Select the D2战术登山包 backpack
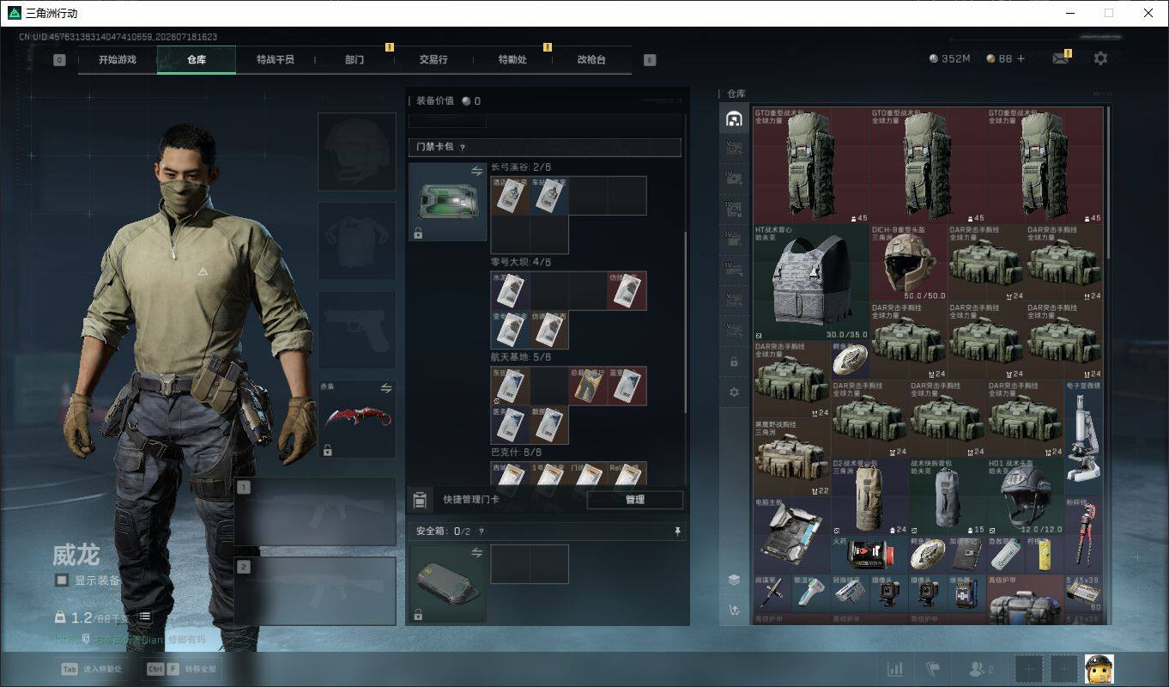Viewport: 1169px width, 687px height. [869, 496]
